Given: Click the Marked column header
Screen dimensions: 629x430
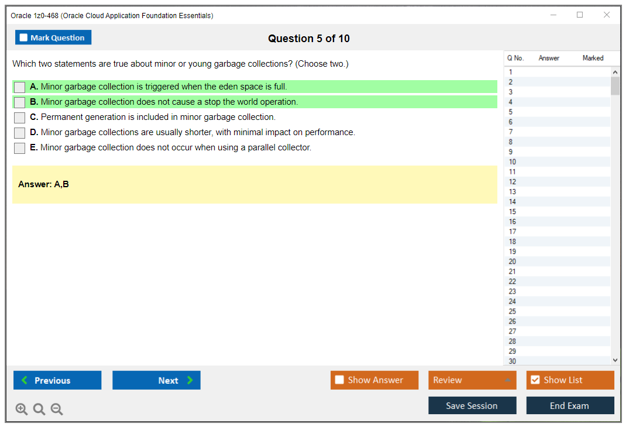Looking at the screenshot, I should coord(592,58).
